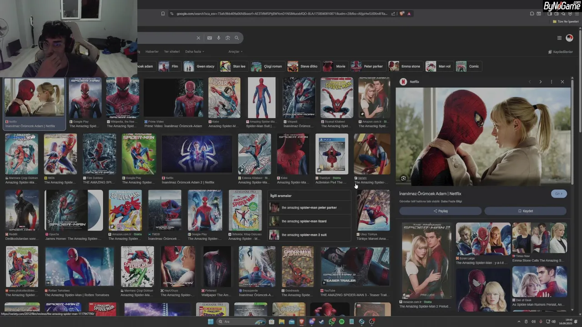Expand the Daha fazla menu
This screenshot has height=327, width=582.
194,52
